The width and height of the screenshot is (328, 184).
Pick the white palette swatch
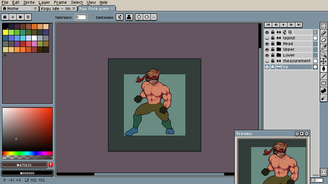tap(34, 38)
